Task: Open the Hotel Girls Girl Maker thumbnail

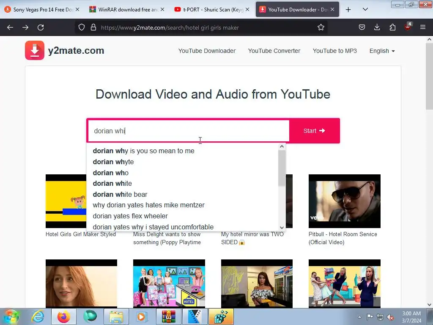Action: 66,201
